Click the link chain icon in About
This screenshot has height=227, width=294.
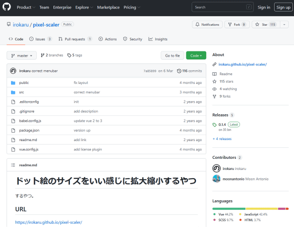214,64
